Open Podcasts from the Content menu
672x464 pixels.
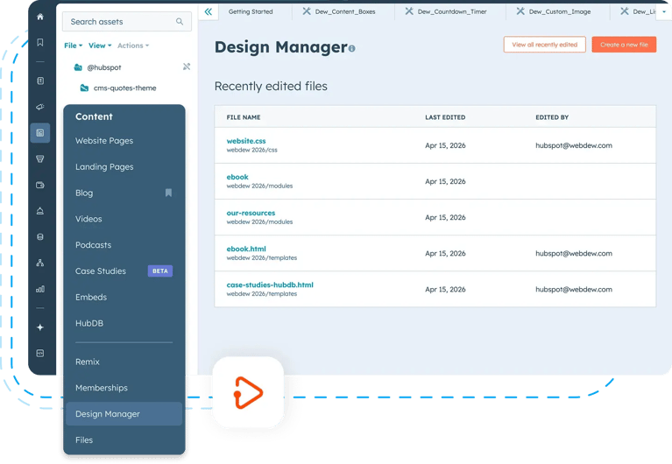pyautogui.click(x=94, y=245)
